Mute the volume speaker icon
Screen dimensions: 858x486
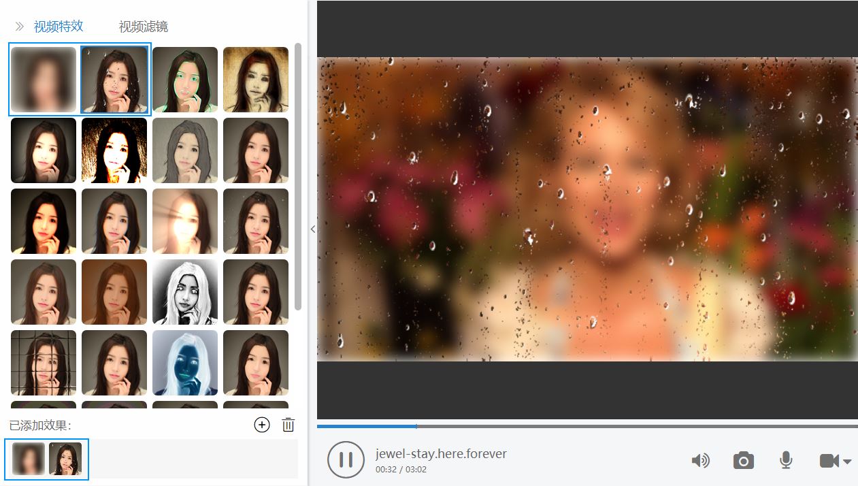700,461
